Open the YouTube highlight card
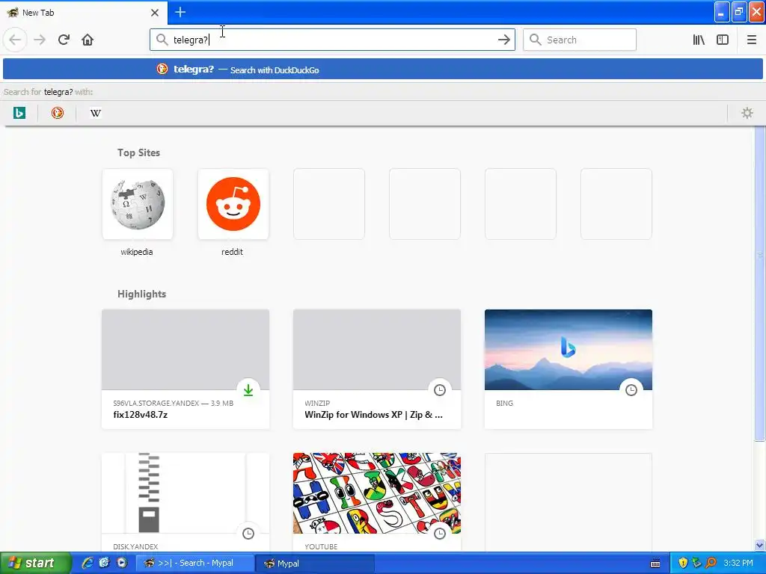Viewport: 766px width, 574px height. point(377,503)
